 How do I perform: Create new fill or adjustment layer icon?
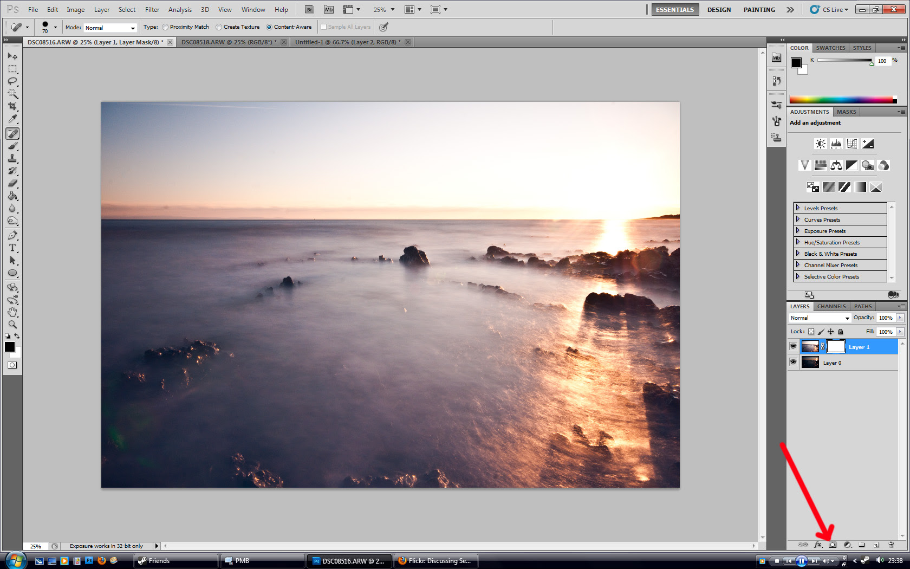[848, 545]
